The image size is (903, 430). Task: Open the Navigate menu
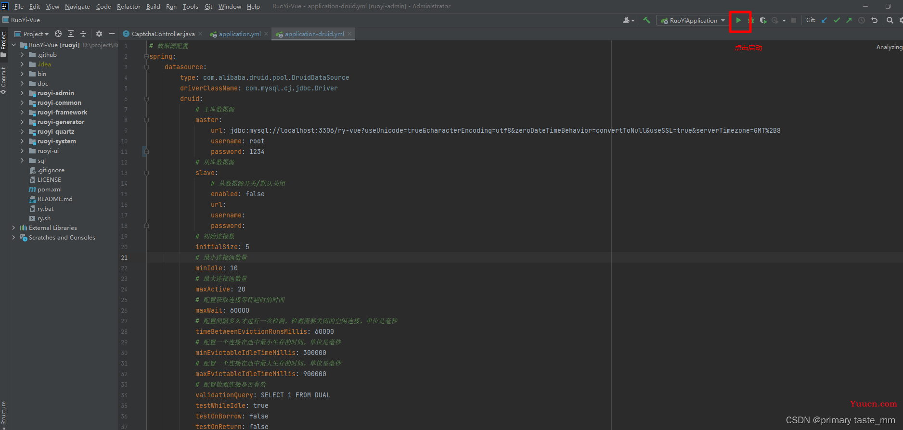[x=77, y=6]
